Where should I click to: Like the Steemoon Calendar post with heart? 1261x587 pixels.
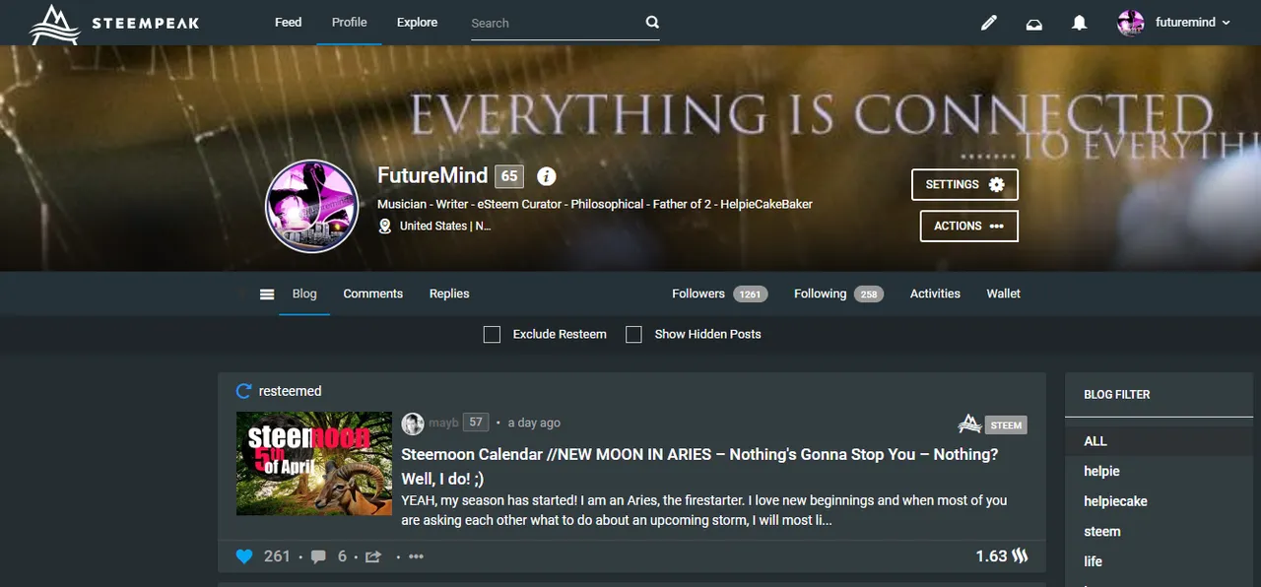244,556
